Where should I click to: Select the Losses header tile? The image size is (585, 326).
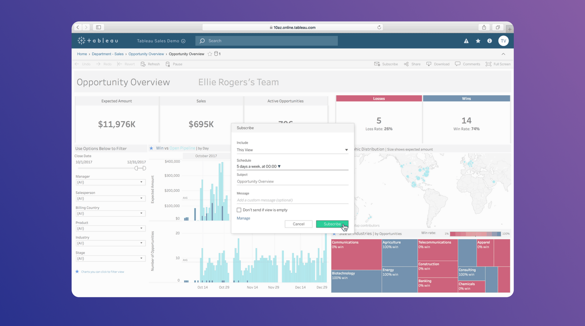tap(379, 99)
